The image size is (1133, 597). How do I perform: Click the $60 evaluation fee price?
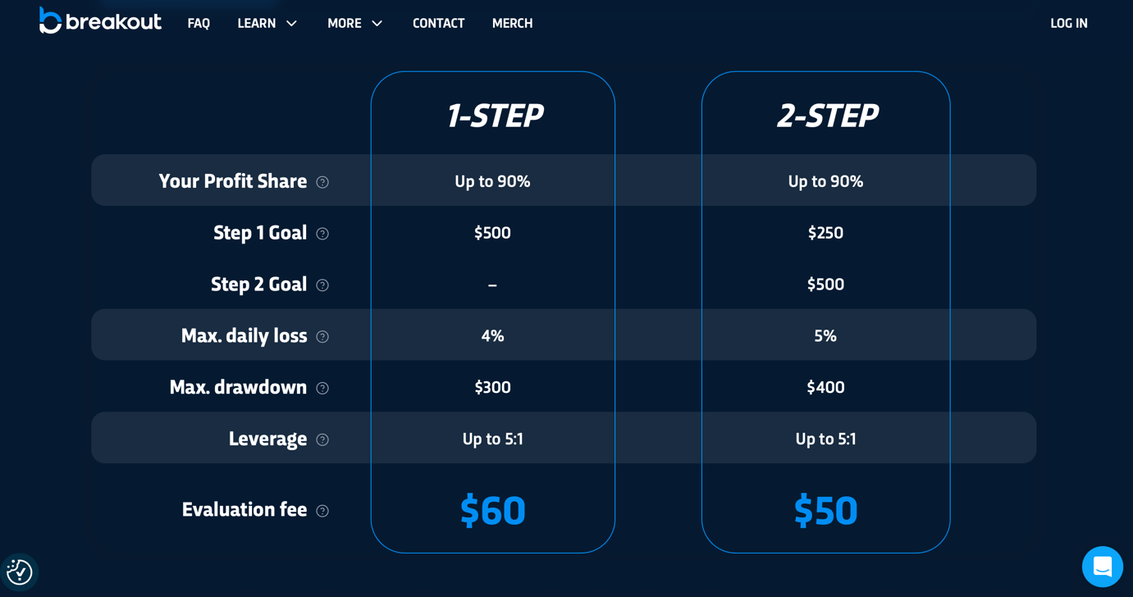492,510
